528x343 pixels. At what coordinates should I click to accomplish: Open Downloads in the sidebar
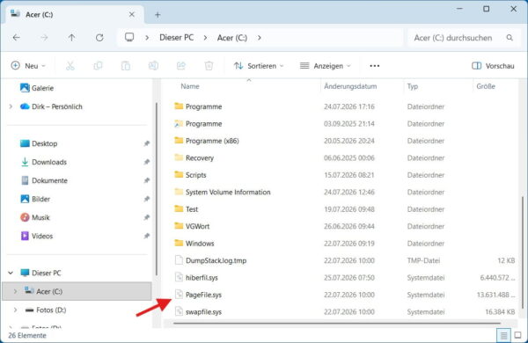pyautogui.click(x=49, y=162)
